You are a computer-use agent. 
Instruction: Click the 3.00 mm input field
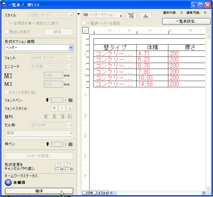pyautogui.click(x=53, y=75)
